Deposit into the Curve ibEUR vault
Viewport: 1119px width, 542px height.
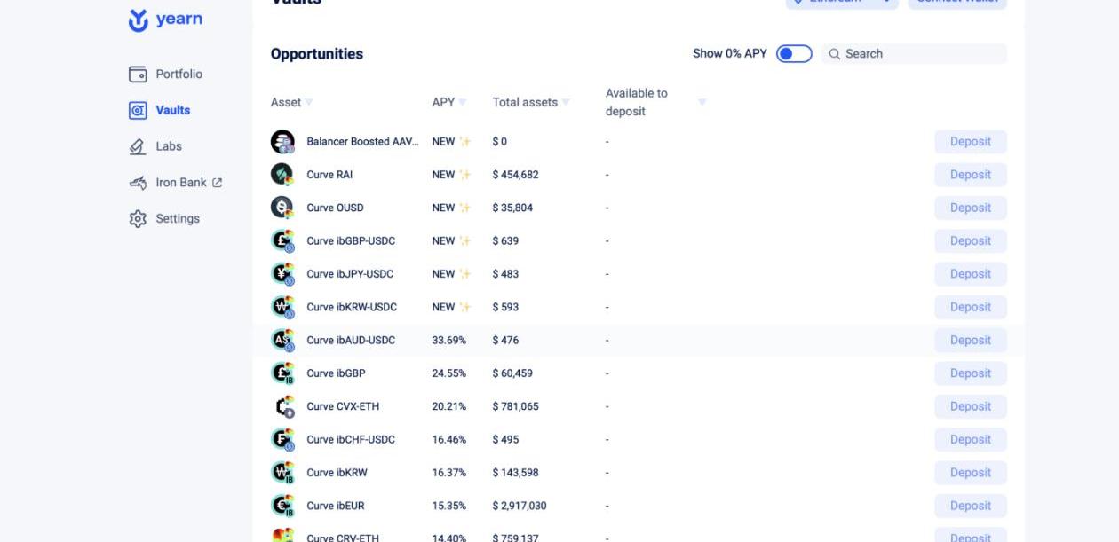(971, 506)
